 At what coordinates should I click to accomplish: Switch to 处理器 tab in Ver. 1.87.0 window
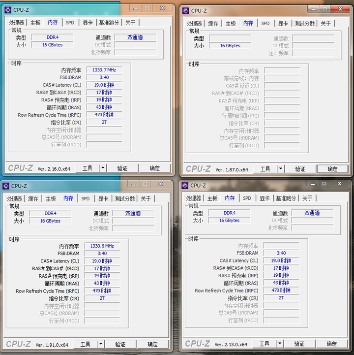tap(194, 24)
